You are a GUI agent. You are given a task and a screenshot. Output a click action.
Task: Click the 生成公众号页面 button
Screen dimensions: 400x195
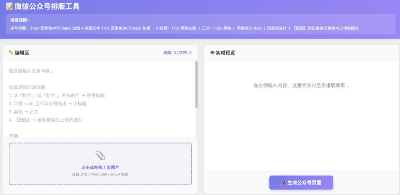[301, 183]
